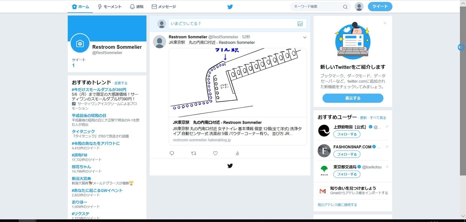This screenshot has height=222, width=466.
Task: Click the Gmail icon in find contacts
Action: [322, 191]
